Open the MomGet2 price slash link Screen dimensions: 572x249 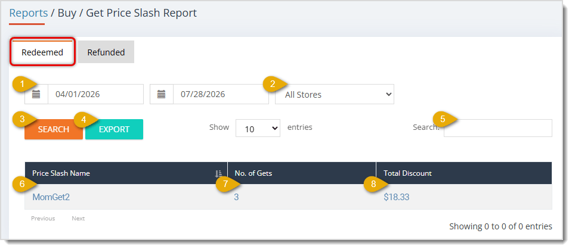click(51, 197)
